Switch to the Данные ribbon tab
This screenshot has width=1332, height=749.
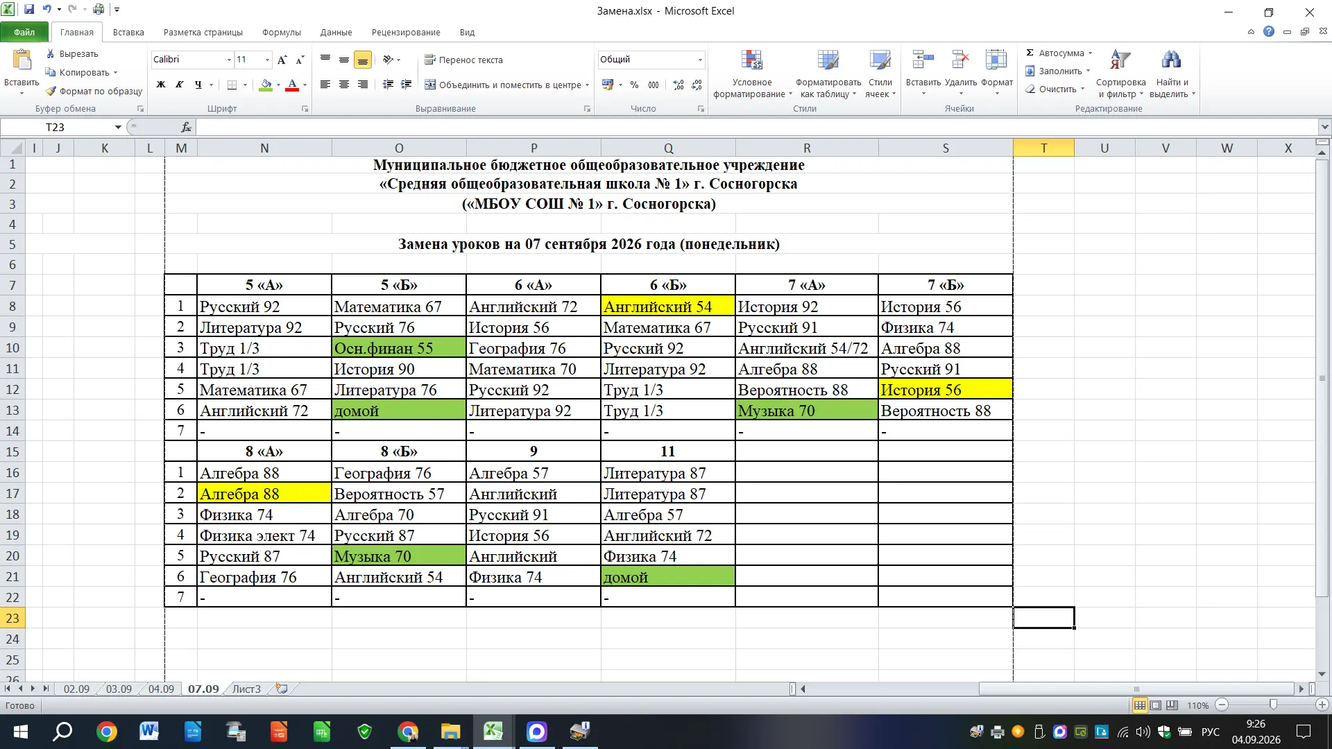pos(336,32)
